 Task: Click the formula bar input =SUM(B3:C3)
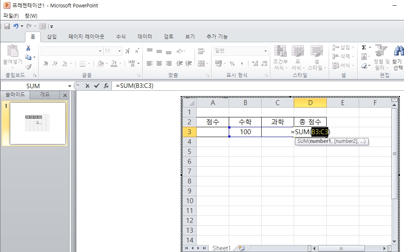(x=258, y=86)
